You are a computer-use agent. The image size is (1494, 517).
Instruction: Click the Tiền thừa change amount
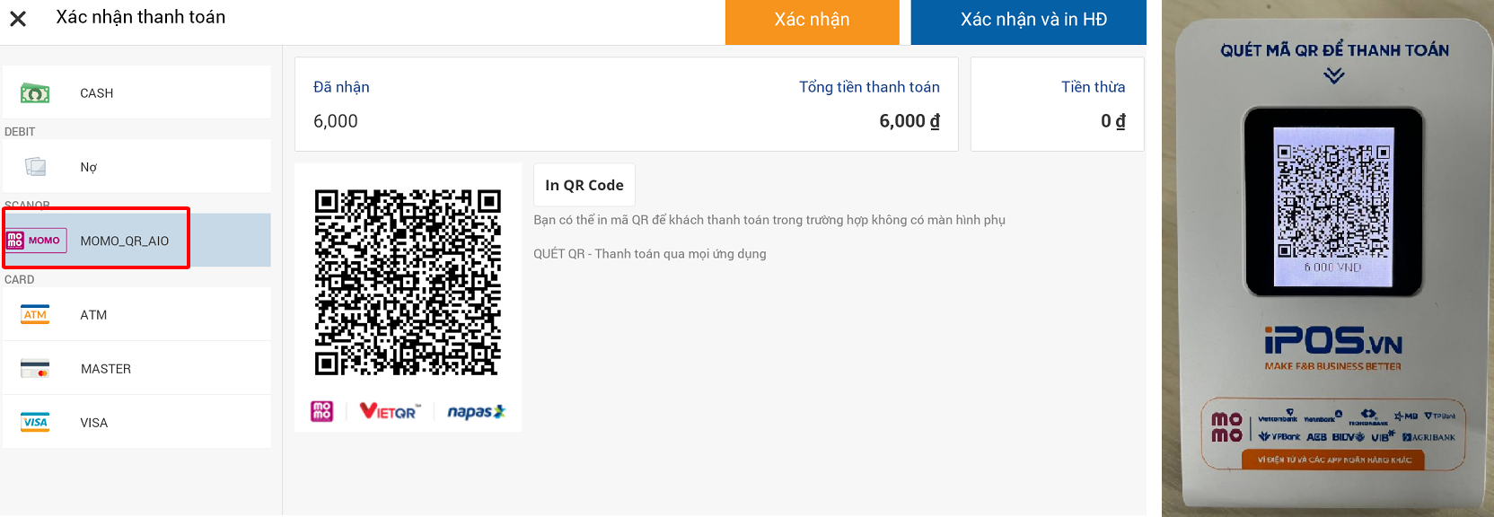1112,121
